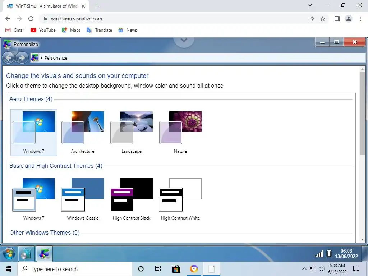Share this page icon in Chrome
The image size is (368, 276).
311,19
